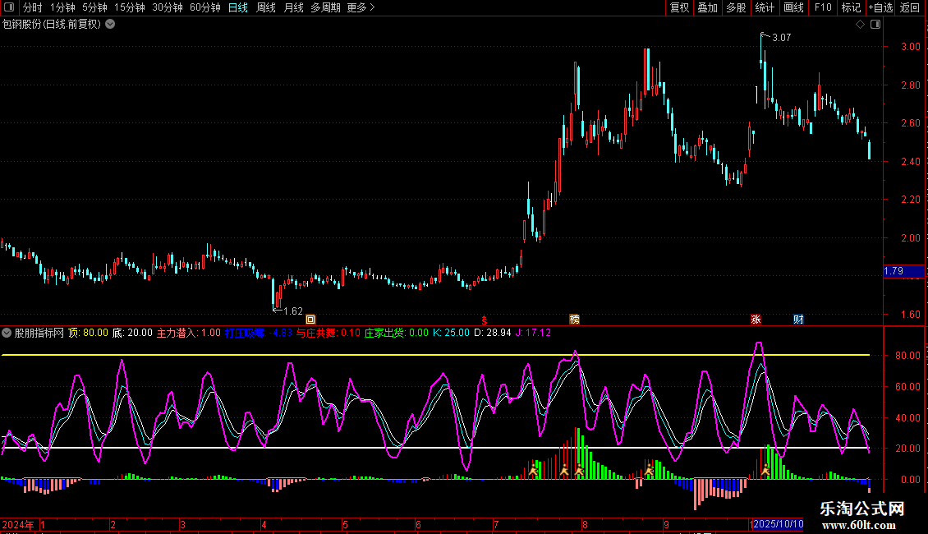Viewport: 928px width, 534px height.
Task: Open F10 company information
Action: [x=823, y=7]
